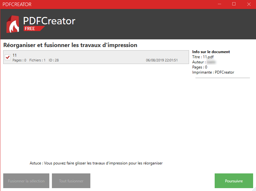The height and width of the screenshot is (191, 256).
Task: Click the 'Pages : 0' line in document info
Action: click(200, 67)
